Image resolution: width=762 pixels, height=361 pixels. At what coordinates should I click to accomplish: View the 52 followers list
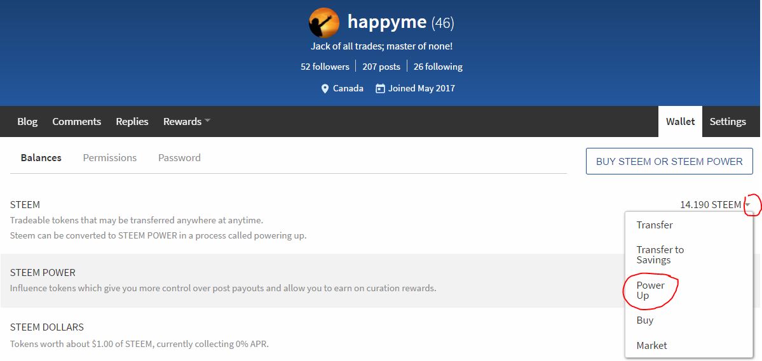click(325, 67)
